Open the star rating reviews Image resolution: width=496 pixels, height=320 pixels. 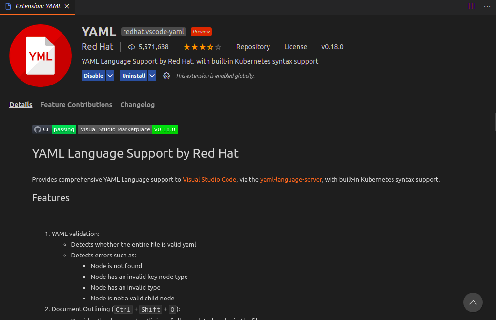(203, 47)
